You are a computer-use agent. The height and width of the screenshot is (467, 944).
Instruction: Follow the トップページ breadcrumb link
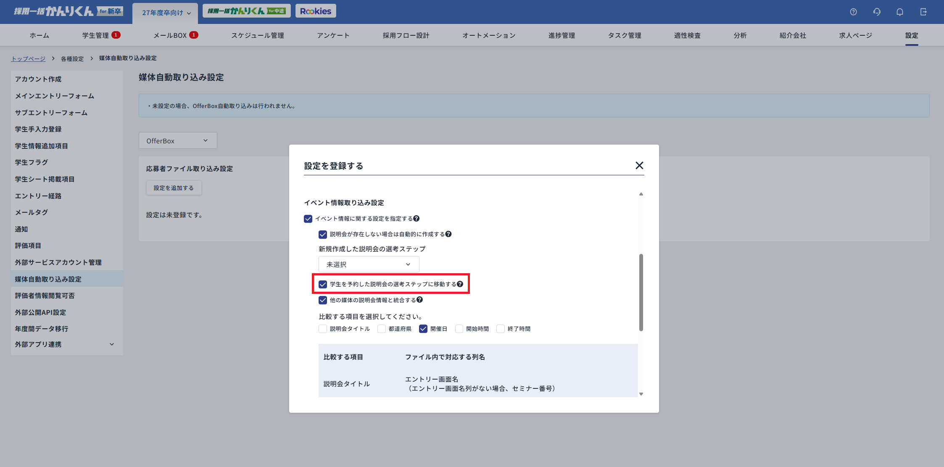point(28,58)
